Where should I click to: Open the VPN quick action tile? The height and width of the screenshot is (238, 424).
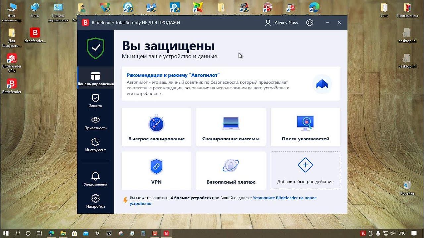(x=156, y=171)
